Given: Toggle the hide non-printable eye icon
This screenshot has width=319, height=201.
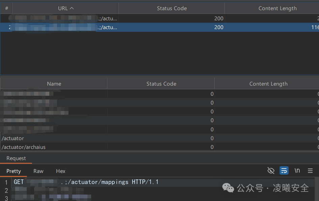Looking at the screenshot, I should [x=271, y=171].
